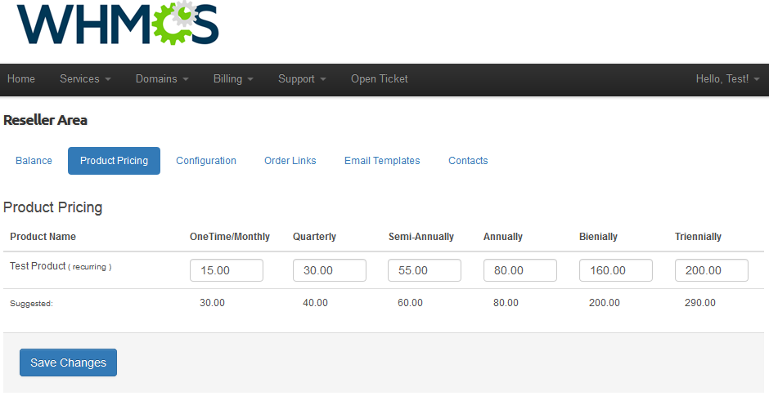Switch to the Balance tab
Viewport: 769px width, 396px height.
34,161
